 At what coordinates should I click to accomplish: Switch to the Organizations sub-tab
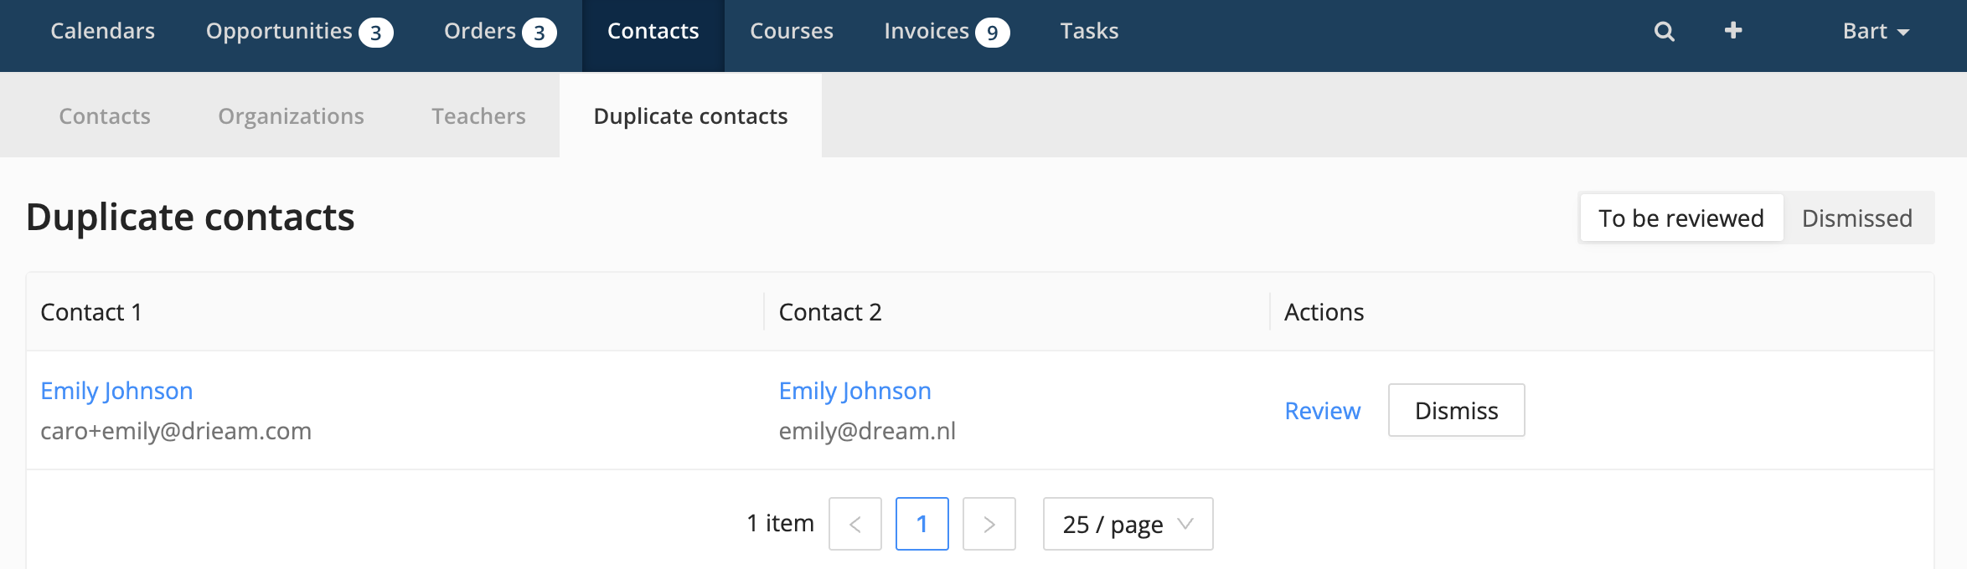pos(292,115)
